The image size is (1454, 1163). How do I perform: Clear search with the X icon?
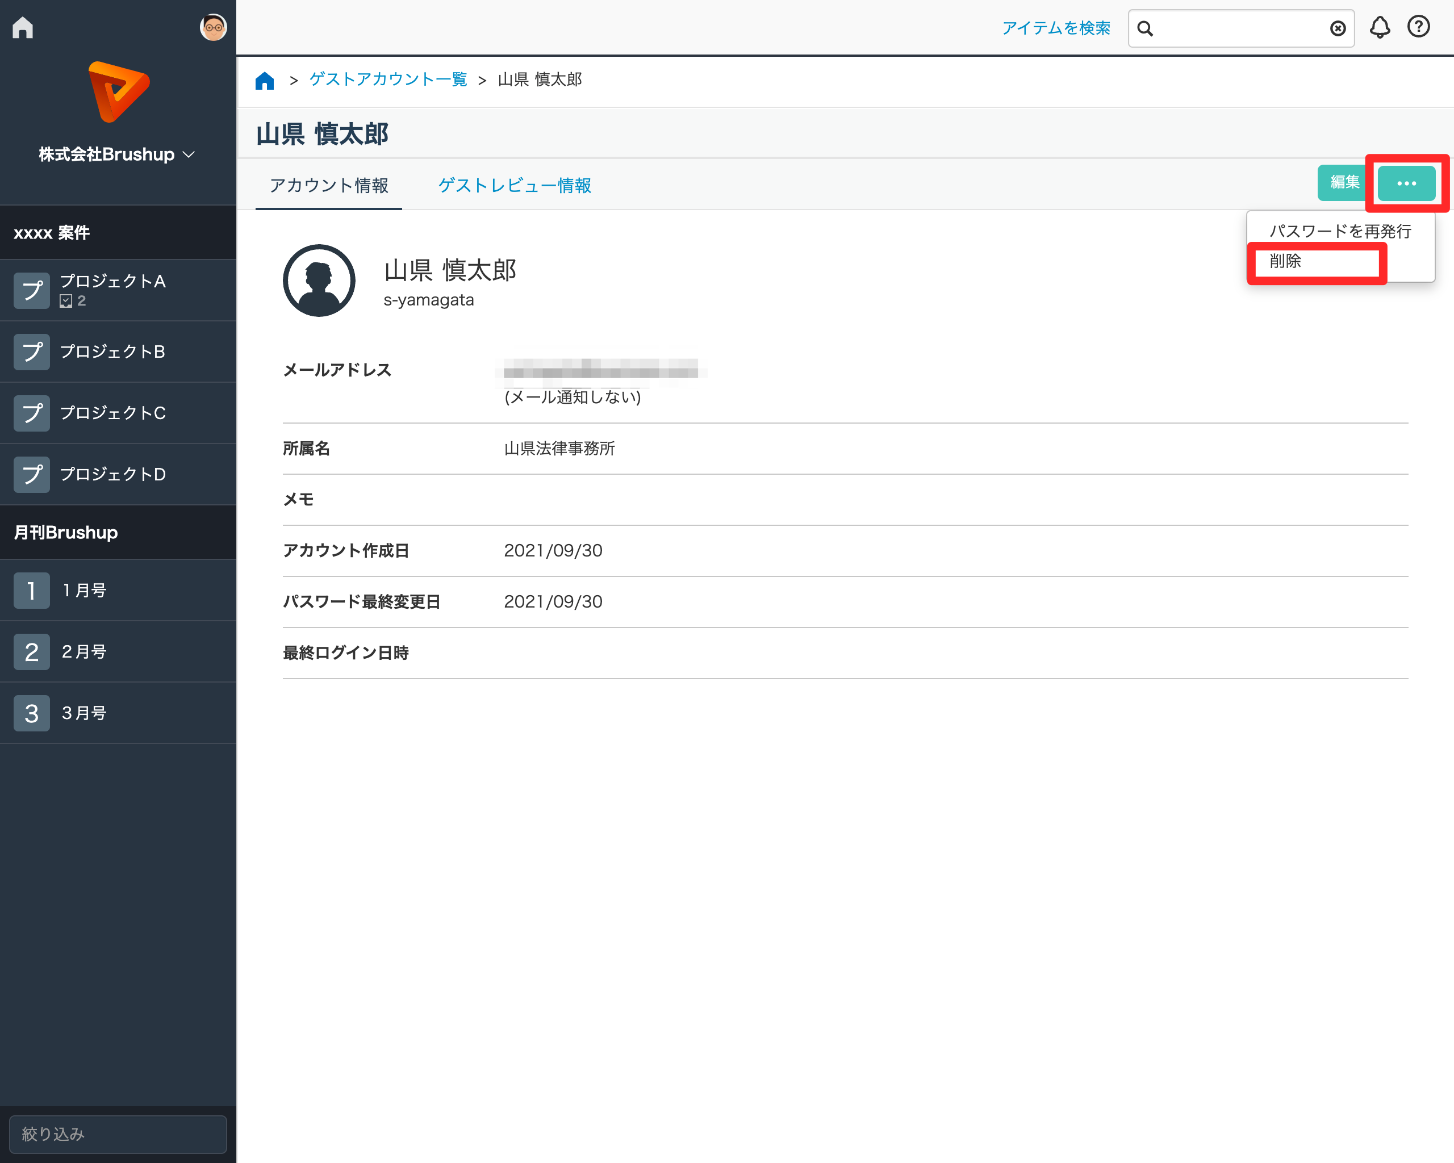click(x=1338, y=28)
